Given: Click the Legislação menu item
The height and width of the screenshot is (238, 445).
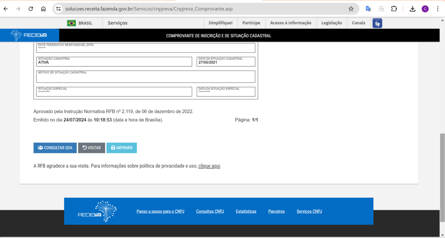Looking at the screenshot, I should tap(331, 23).
